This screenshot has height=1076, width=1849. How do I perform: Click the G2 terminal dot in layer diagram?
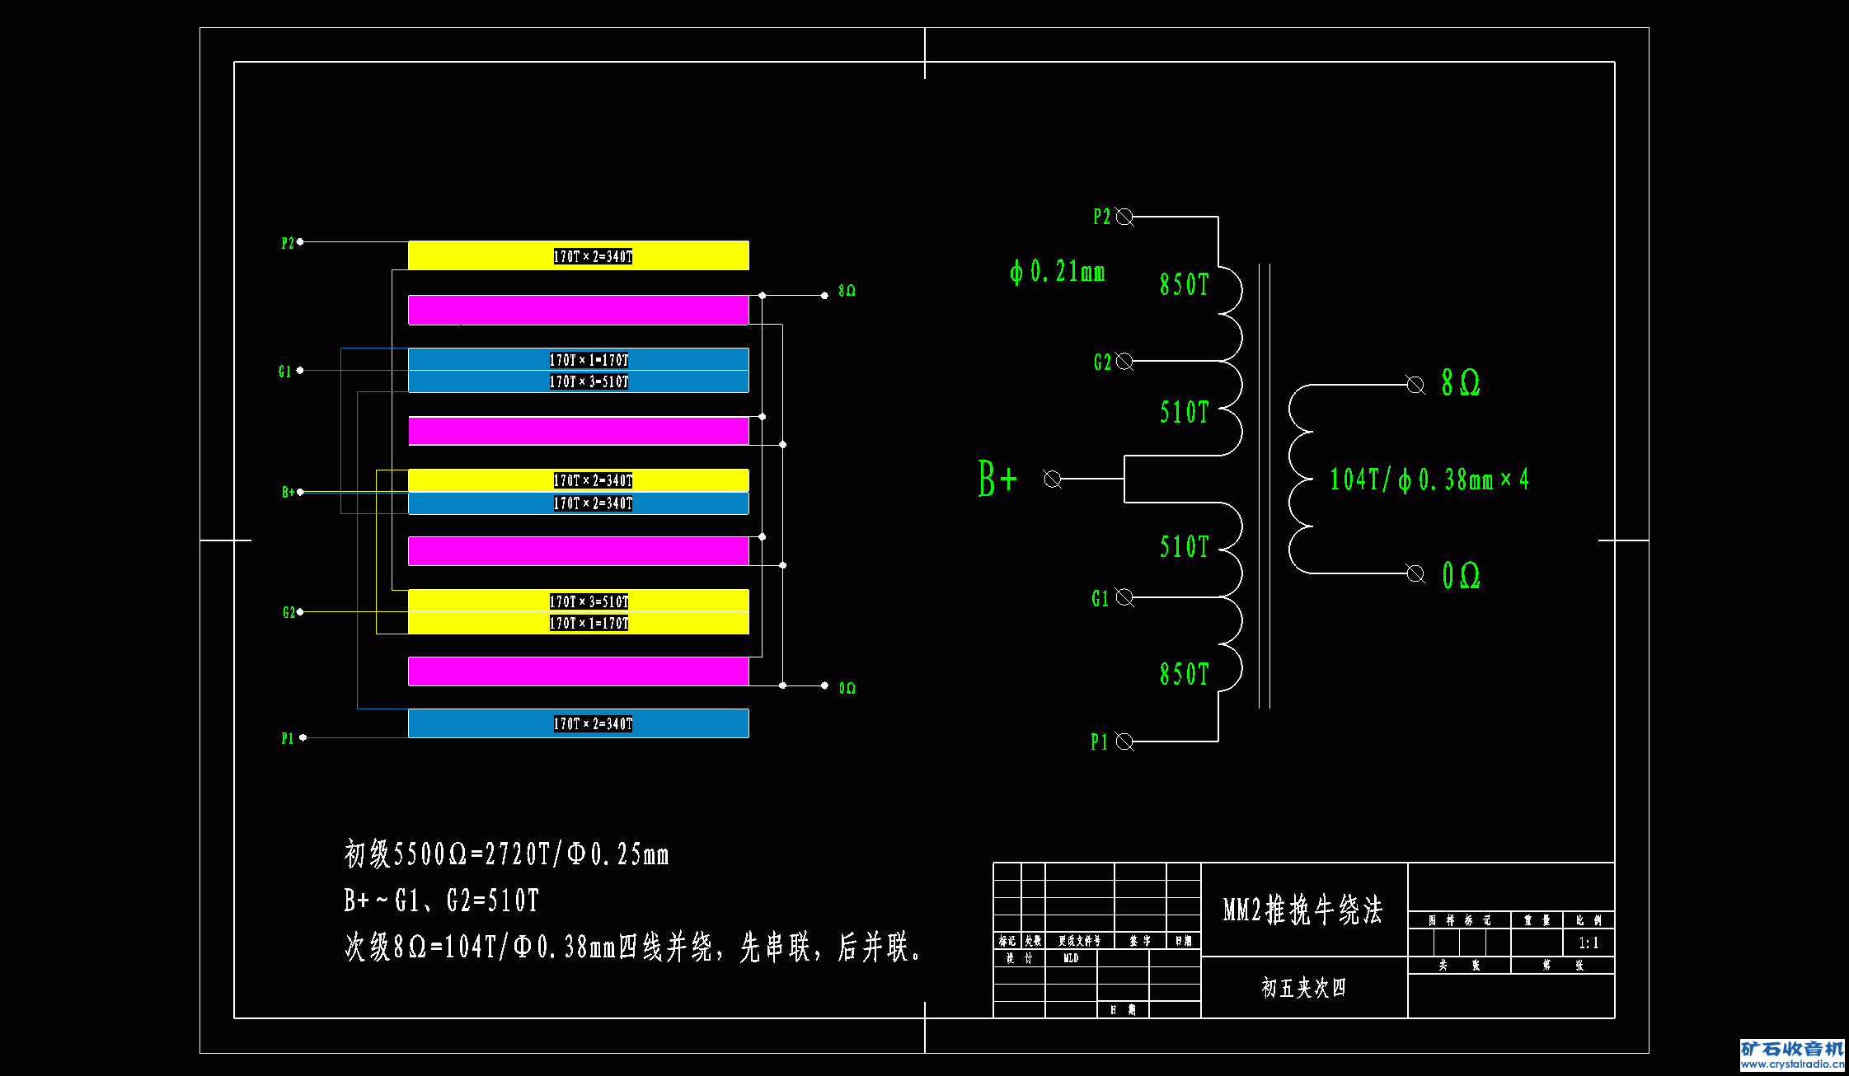[x=300, y=611]
